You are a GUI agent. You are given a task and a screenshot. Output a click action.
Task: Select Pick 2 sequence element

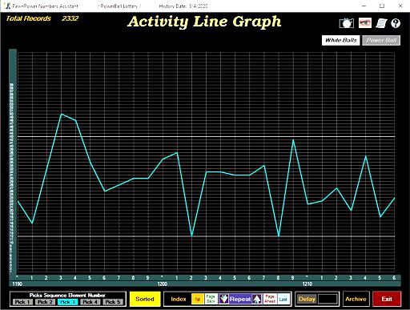tap(45, 302)
